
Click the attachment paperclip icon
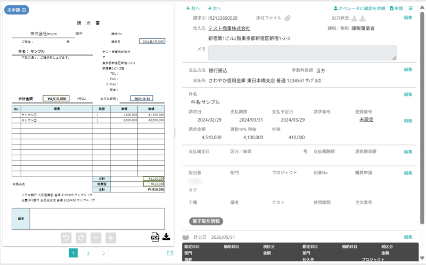click(x=287, y=18)
